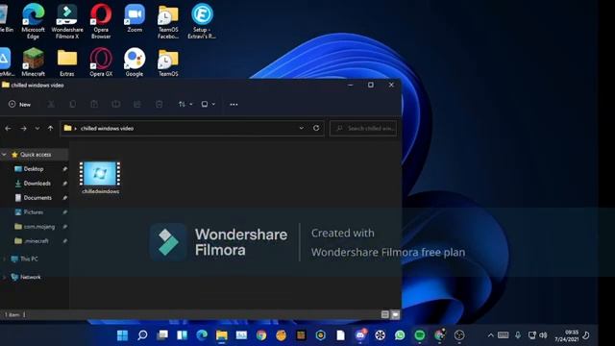Click the Share toolbar icon
The width and height of the screenshot is (615, 346).
coord(137,105)
